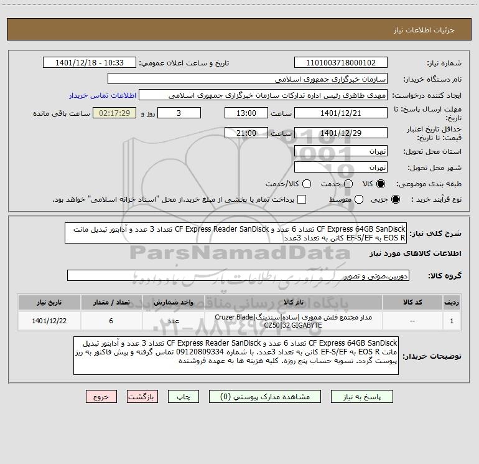Click the بازگشت back button
Screen dimensions: 479x464
[x=142, y=397]
